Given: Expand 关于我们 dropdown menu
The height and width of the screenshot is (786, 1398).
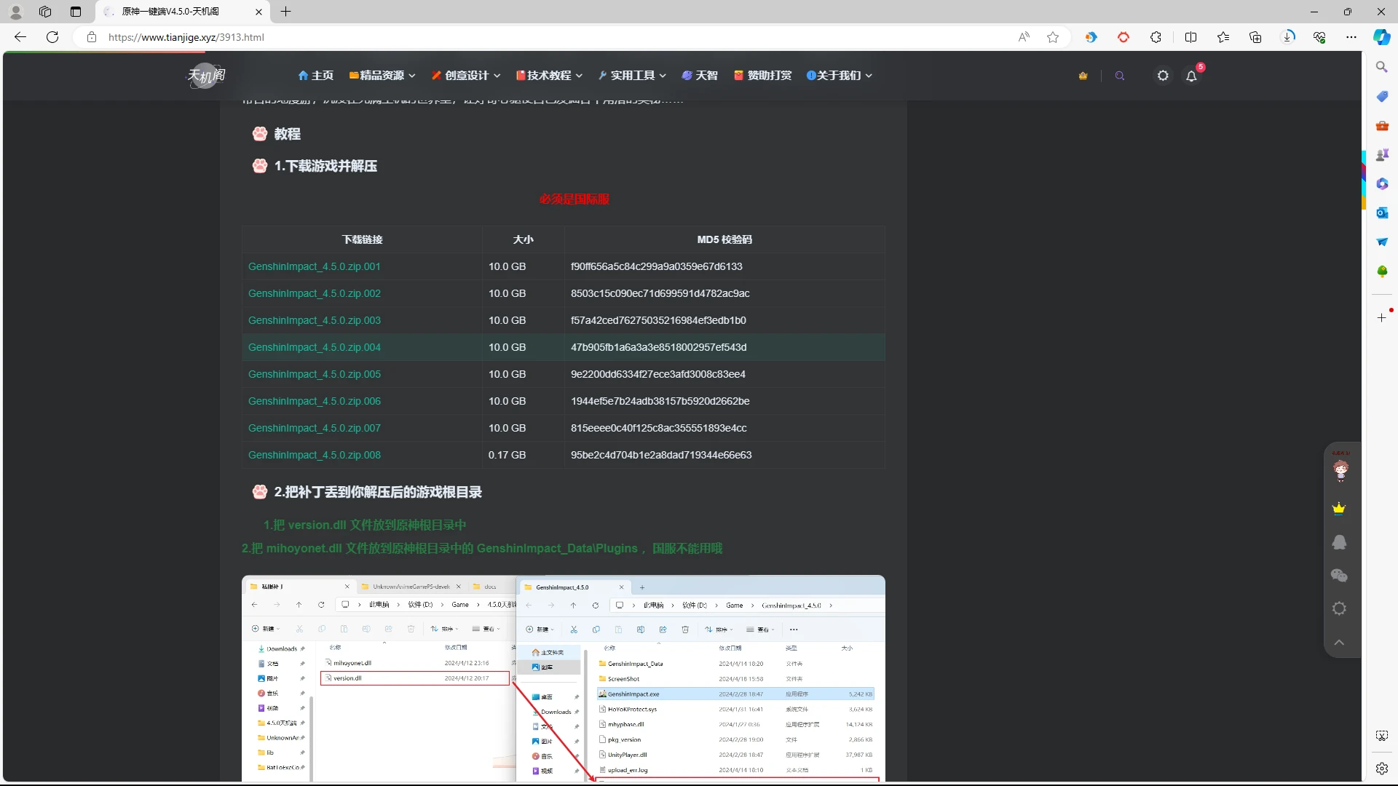Looking at the screenshot, I should (839, 75).
